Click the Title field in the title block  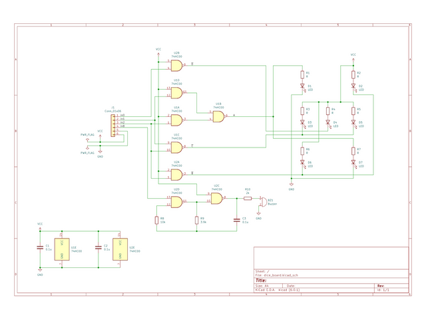266,280
